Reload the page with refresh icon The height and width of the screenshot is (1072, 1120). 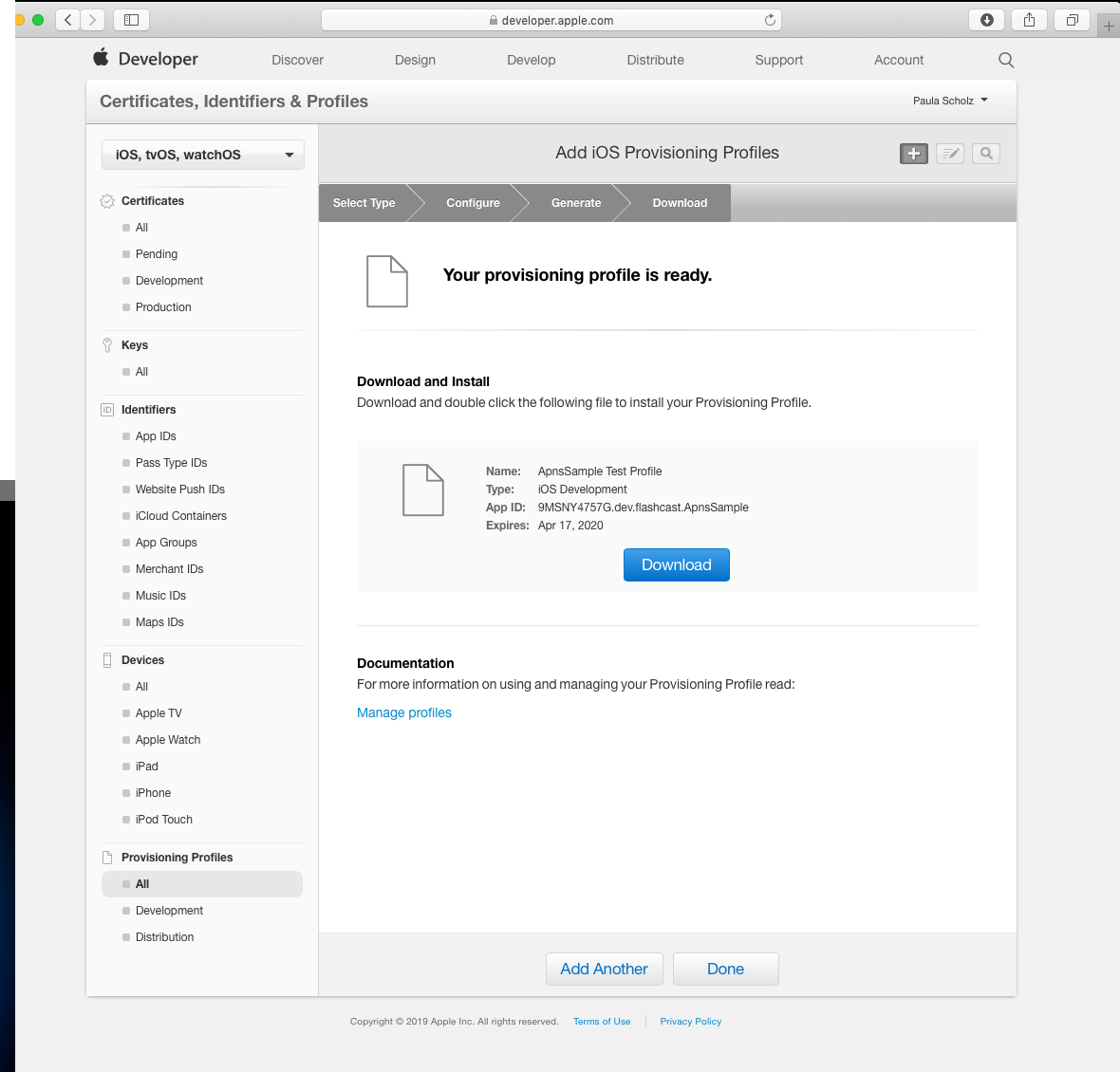[x=770, y=20]
